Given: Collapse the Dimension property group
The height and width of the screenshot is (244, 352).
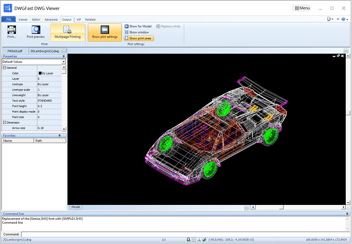Looking at the screenshot, I should 4,122.
